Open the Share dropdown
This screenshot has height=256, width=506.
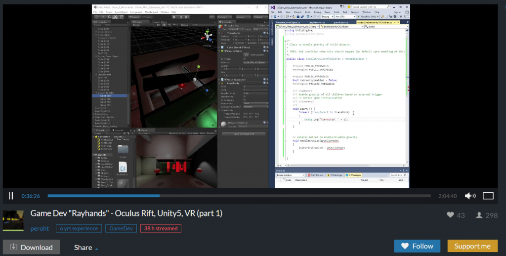point(86,248)
